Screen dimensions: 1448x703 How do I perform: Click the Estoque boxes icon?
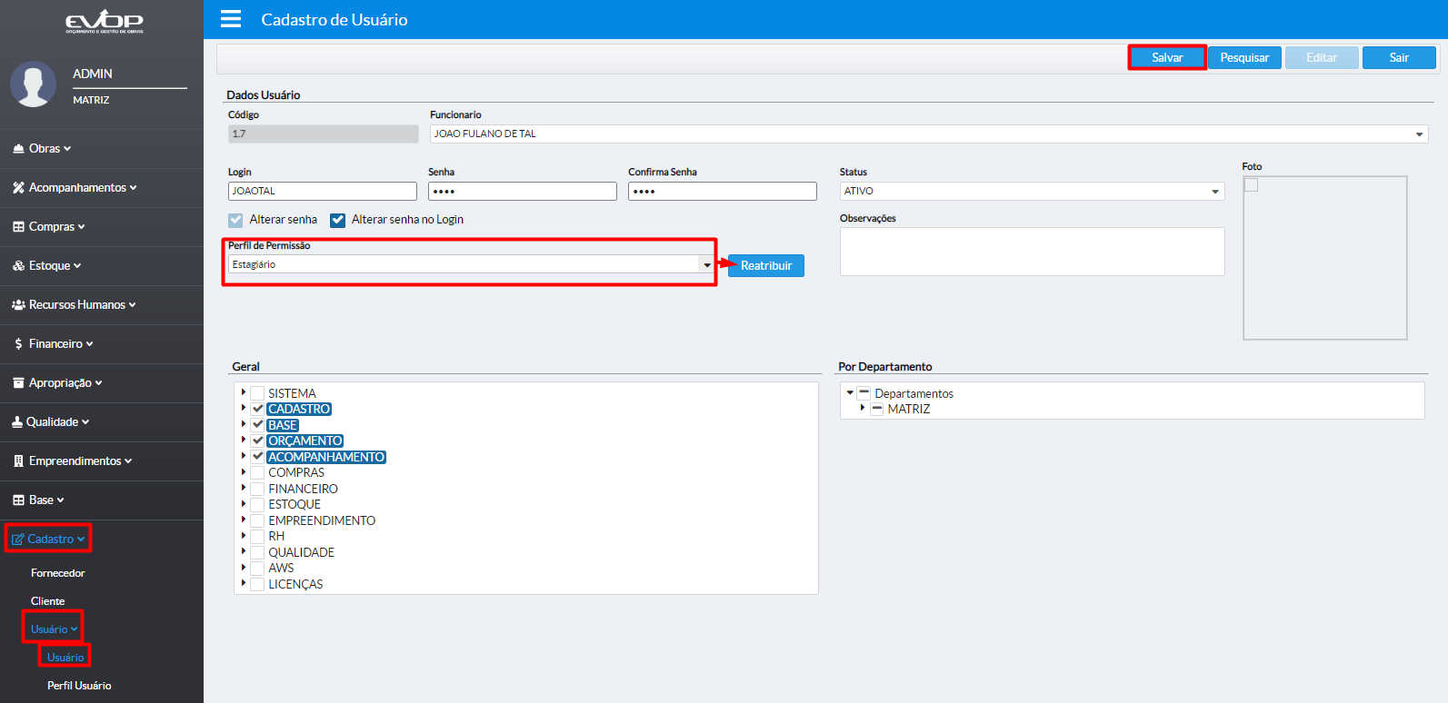pos(18,266)
